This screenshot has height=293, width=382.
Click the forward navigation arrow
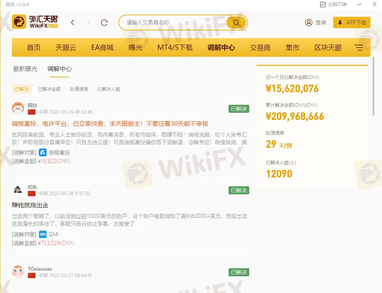click(89, 22)
